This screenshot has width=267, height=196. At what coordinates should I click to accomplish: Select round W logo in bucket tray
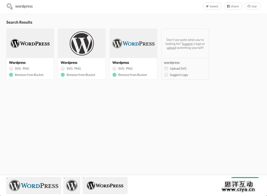click(x=72, y=186)
